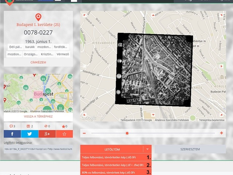Click the comments counter showing 3

point(12,126)
